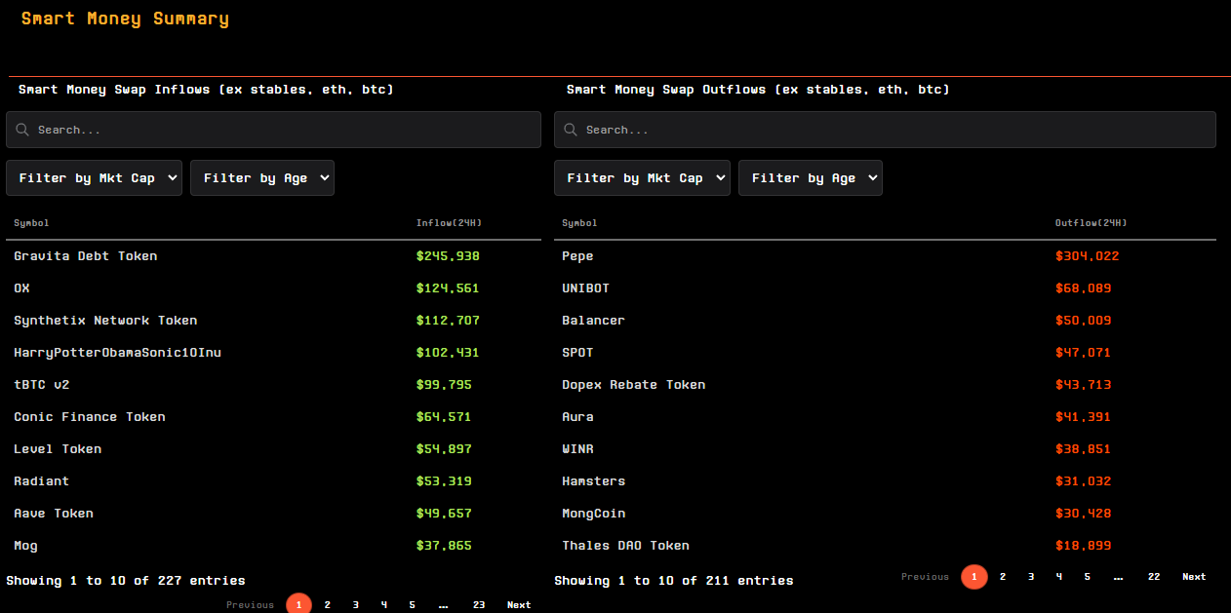
Task: Click HarryPotterObamaSonic10Inu token name
Action: tap(117, 353)
